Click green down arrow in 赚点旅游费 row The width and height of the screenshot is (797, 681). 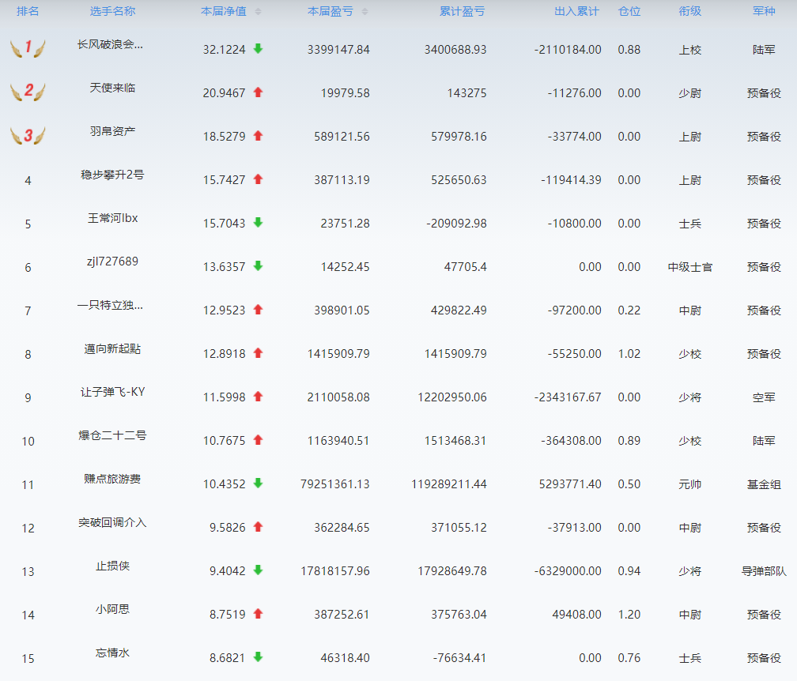pyautogui.click(x=259, y=483)
